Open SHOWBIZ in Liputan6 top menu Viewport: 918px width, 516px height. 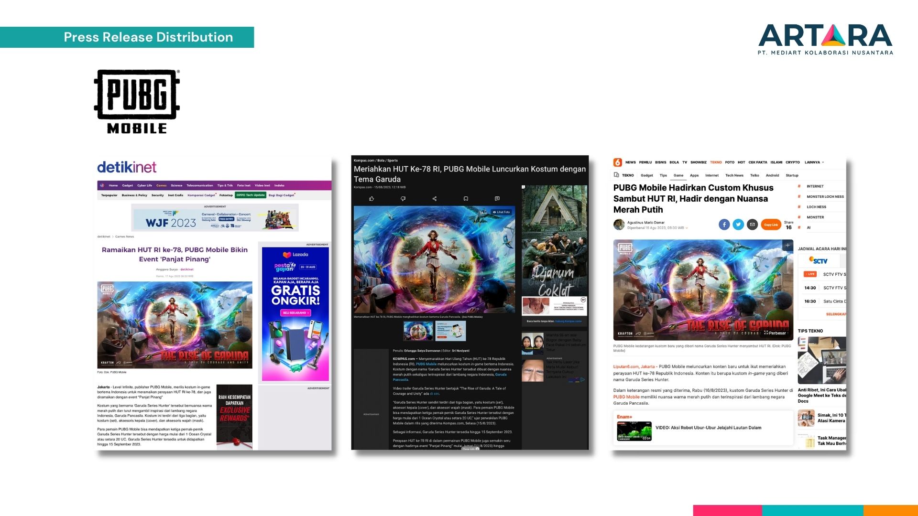click(699, 162)
